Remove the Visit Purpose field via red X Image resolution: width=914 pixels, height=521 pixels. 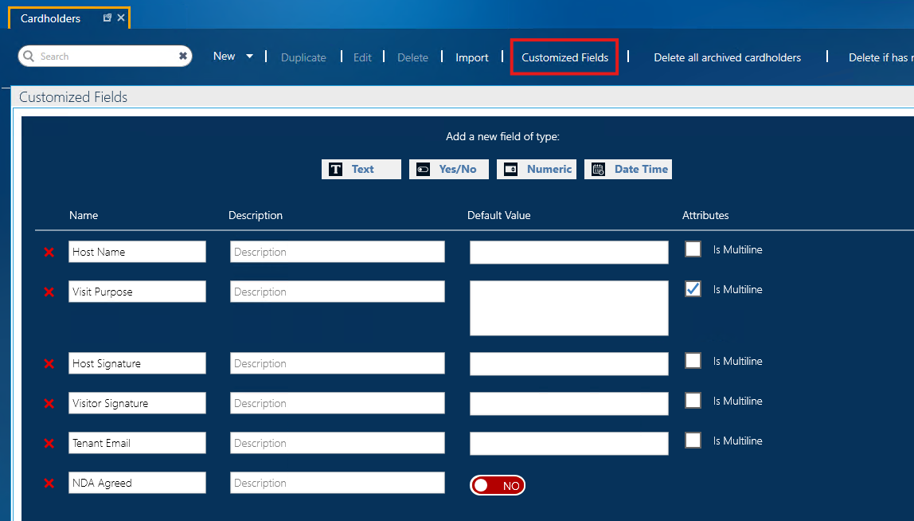point(49,292)
